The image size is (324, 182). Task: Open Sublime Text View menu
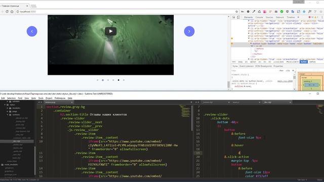coord(27,98)
